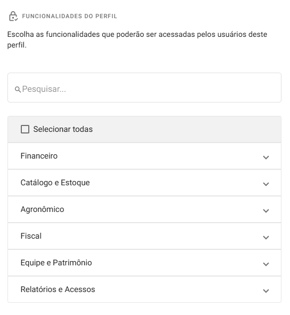
Task: Expand Equipe e Patrimônio chevron arrow
Action: coord(266,264)
